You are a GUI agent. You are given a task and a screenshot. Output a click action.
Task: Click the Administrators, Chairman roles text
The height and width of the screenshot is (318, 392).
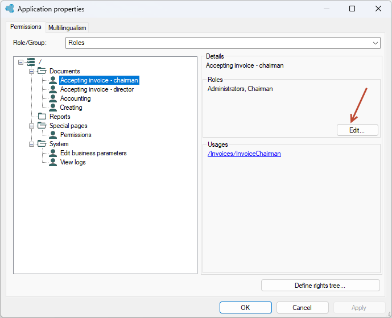[240, 89]
